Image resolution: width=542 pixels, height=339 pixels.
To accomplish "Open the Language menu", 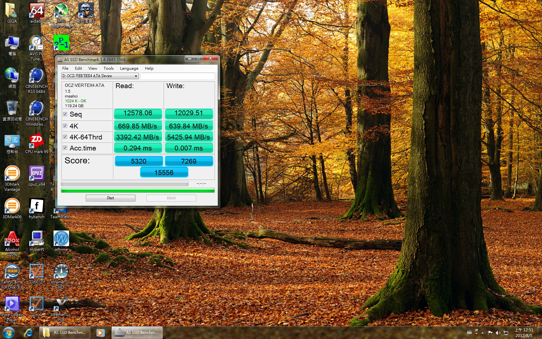I will (x=129, y=68).
